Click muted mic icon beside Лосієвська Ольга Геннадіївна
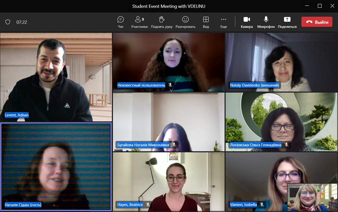Image resolution: width=338 pixels, height=212 pixels. pos(286,145)
